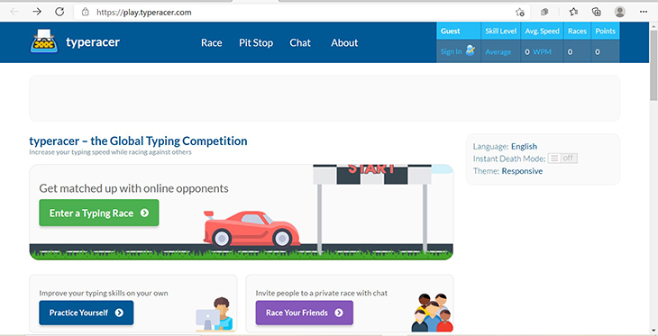658x336 pixels.
Task: View site info via the padlock icon
Action: click(x=86, y=13)
